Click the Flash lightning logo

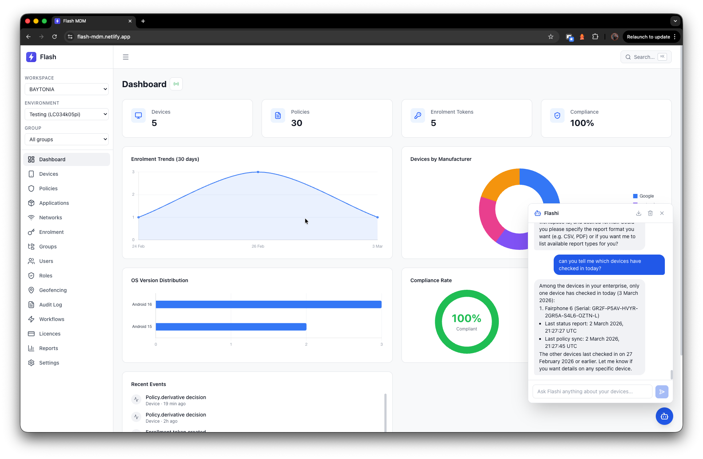(x=31, y=57)
